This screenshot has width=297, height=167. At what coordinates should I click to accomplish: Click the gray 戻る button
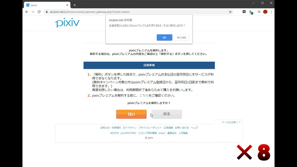(x=167, y=114)
